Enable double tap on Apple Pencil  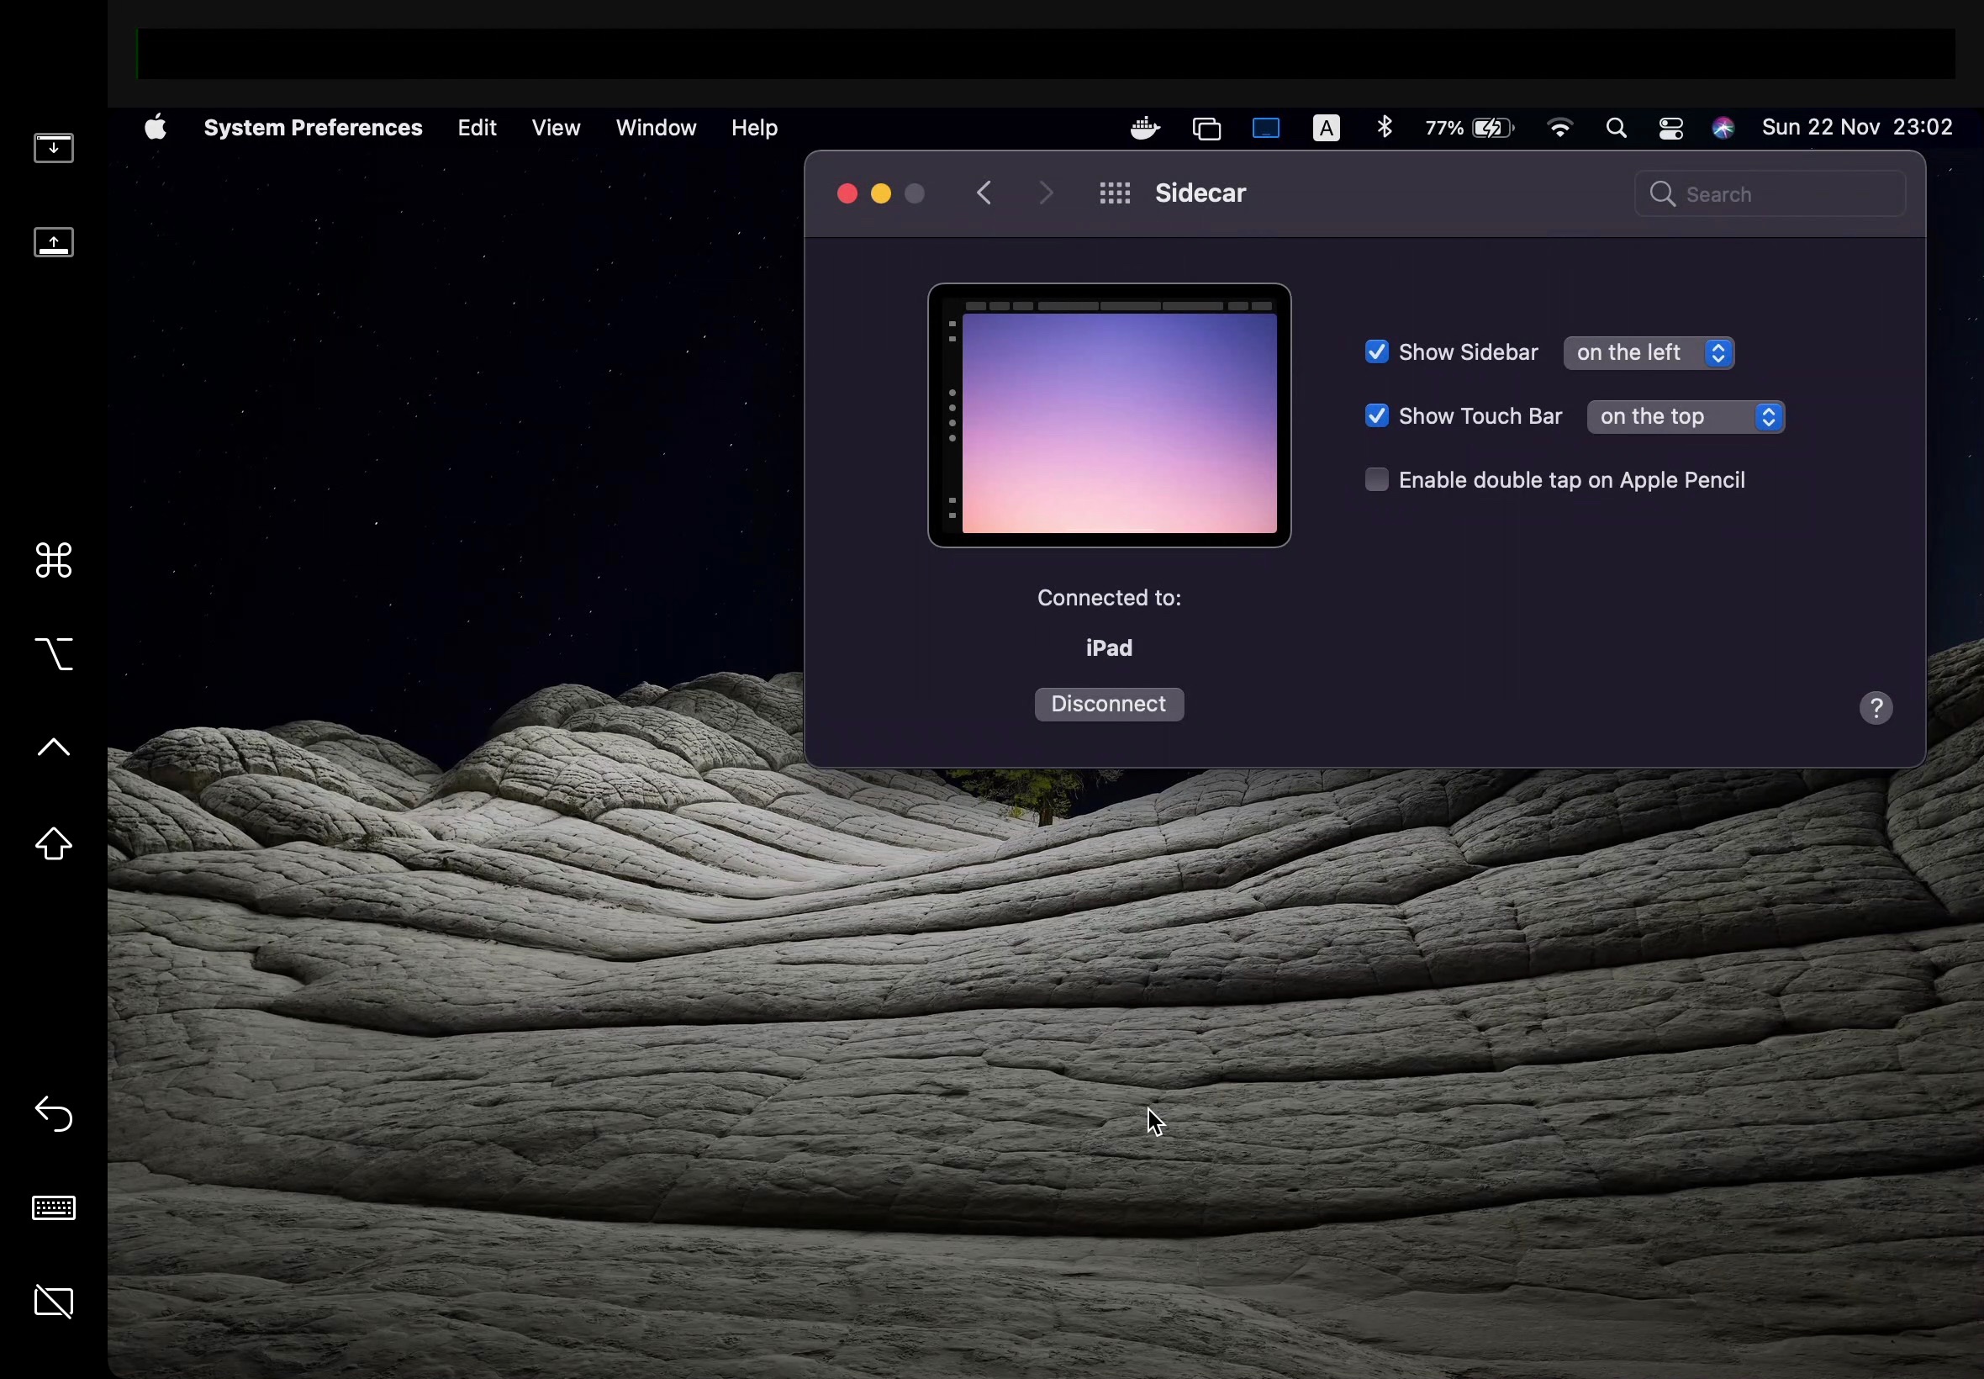[x=1375, y=478]
